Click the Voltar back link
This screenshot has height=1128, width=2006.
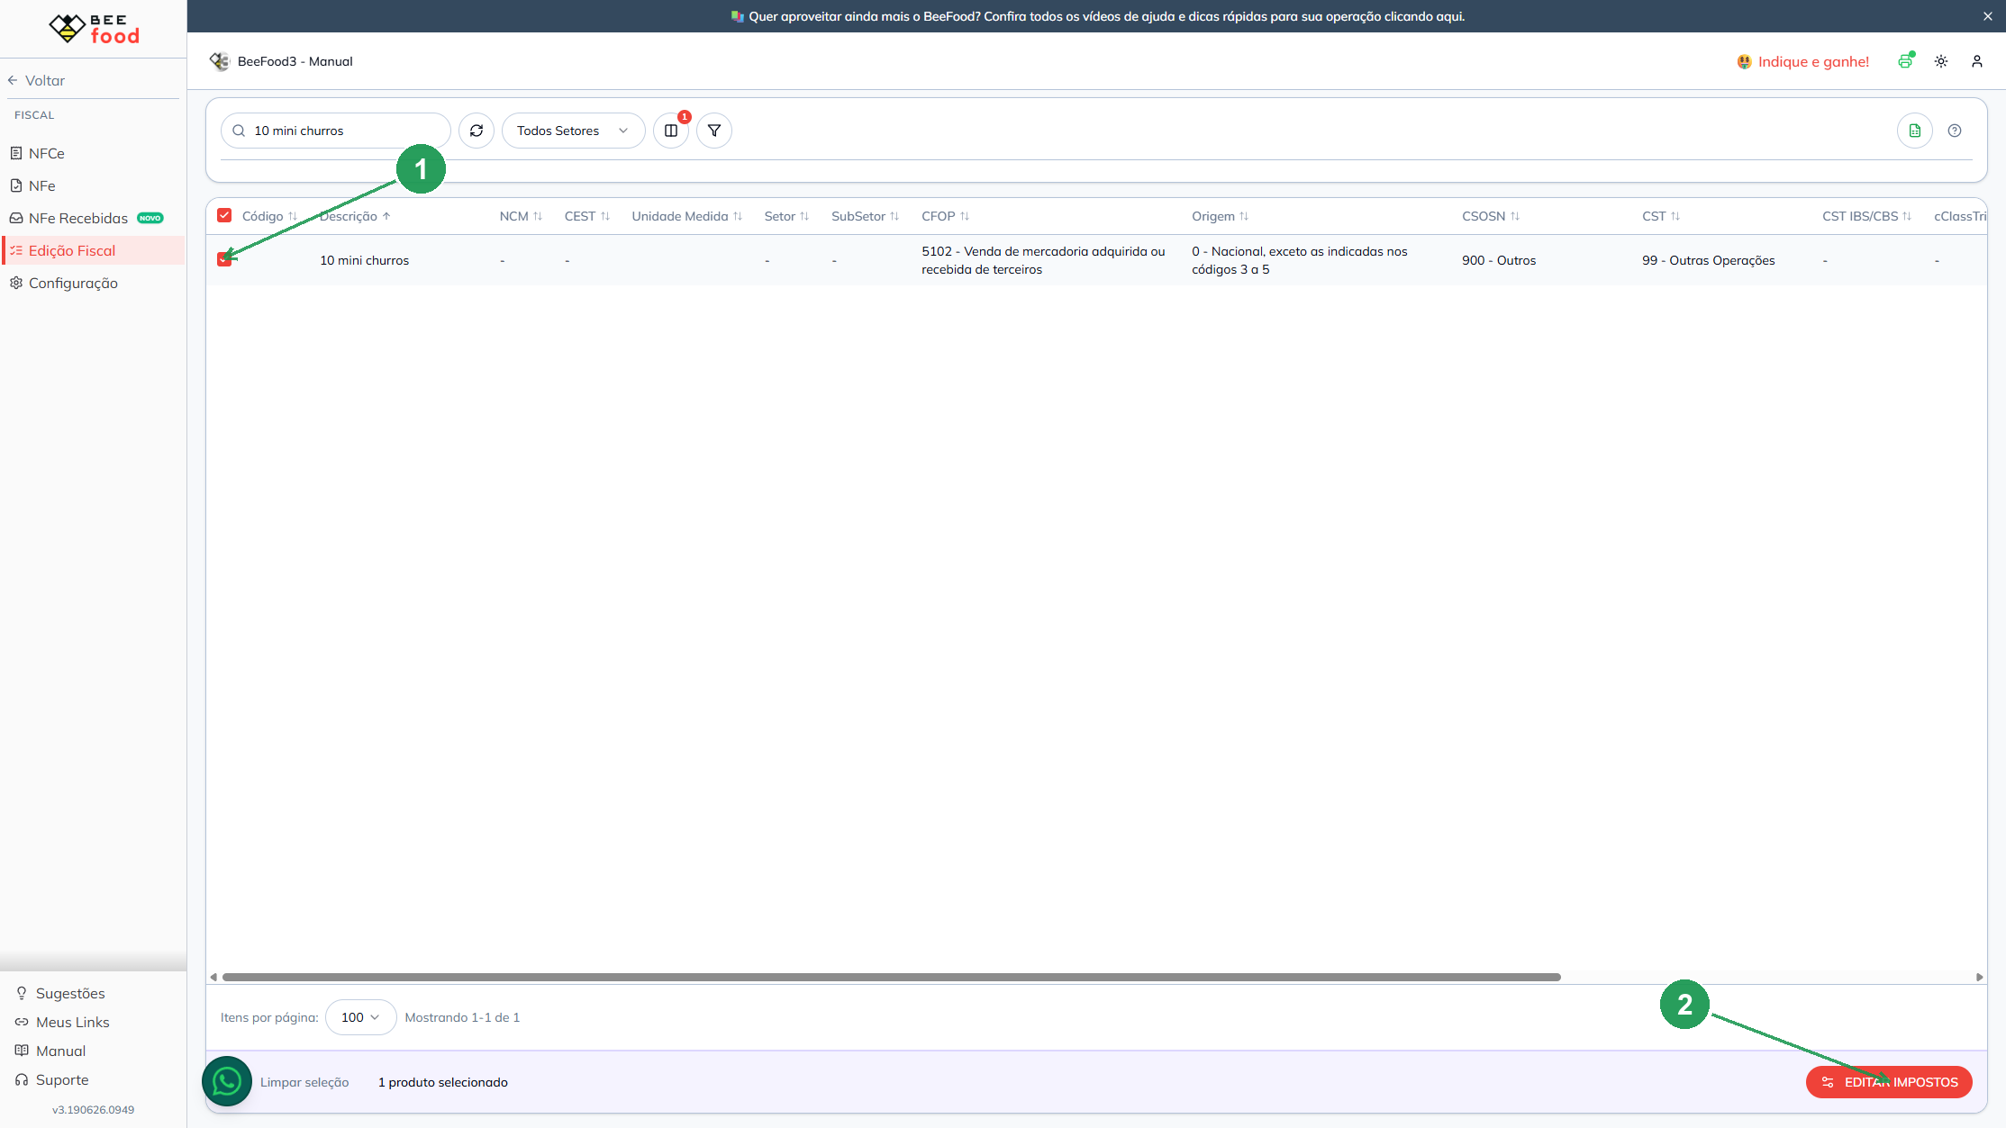pyautogui.click(x=36, y=80)
